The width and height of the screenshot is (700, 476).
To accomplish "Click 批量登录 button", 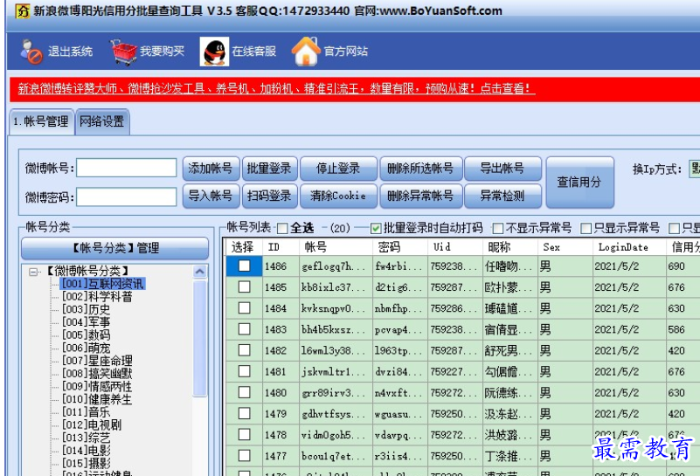I will point(269,169).
